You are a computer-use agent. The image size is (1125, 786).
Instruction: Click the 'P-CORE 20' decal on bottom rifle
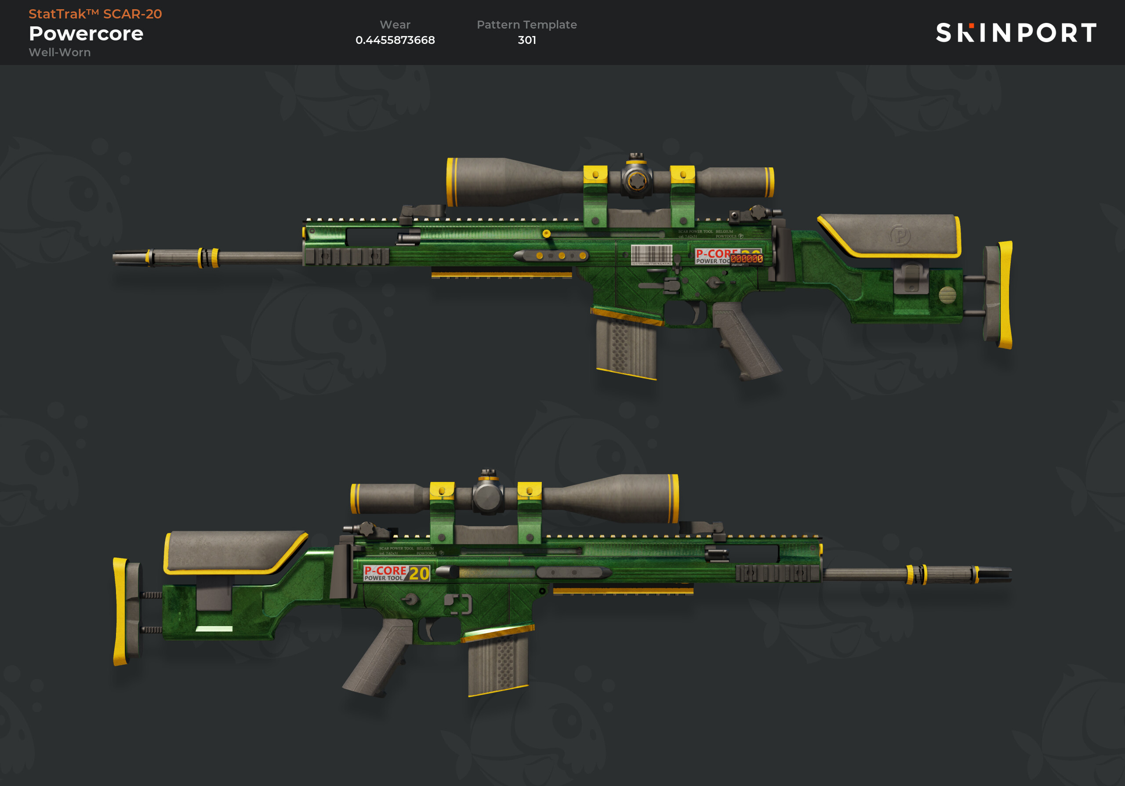pyautogui.click(x=396, y=573)
